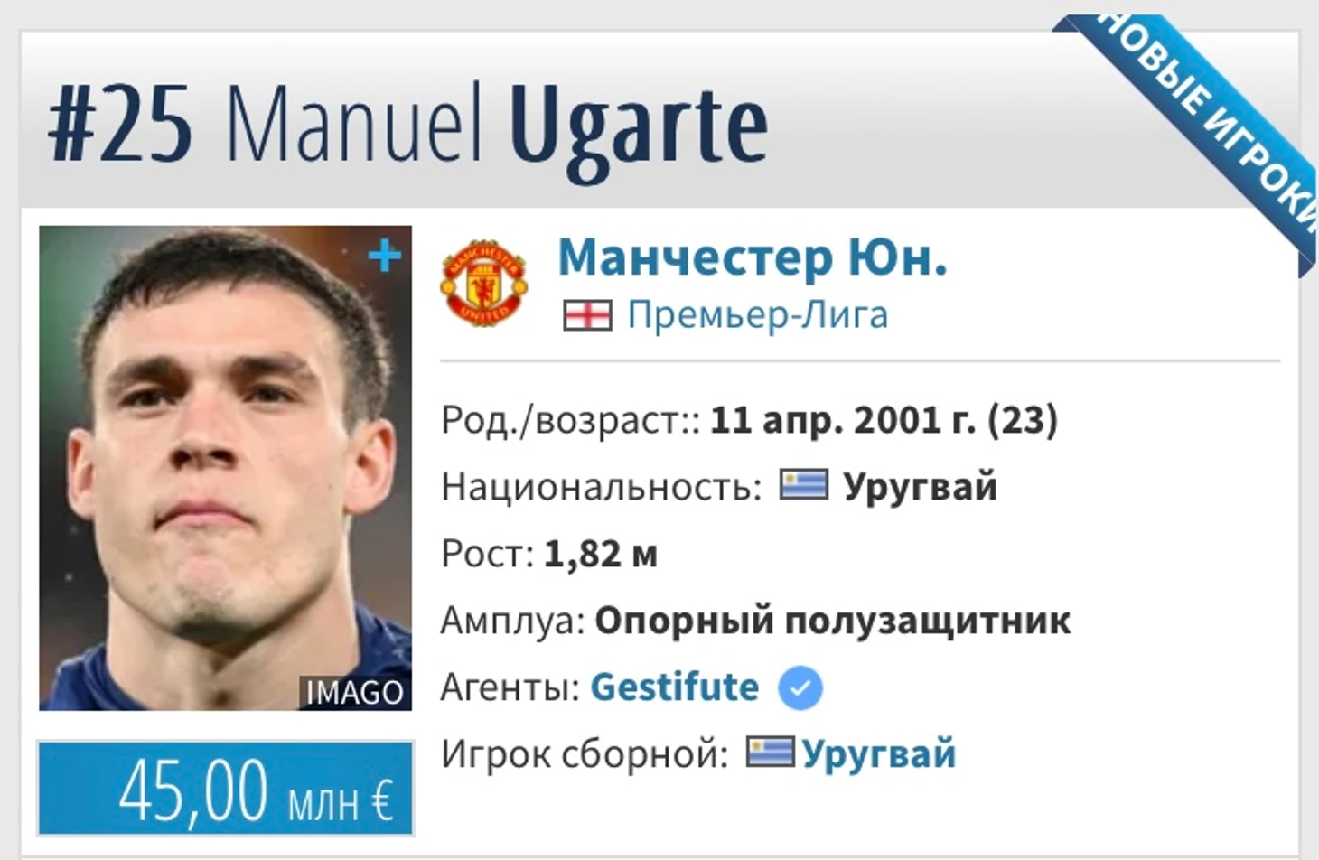The height and width of the screenshot is (860, 1319).
Task: Click the #25 shirt number
Action: (120, 125)
